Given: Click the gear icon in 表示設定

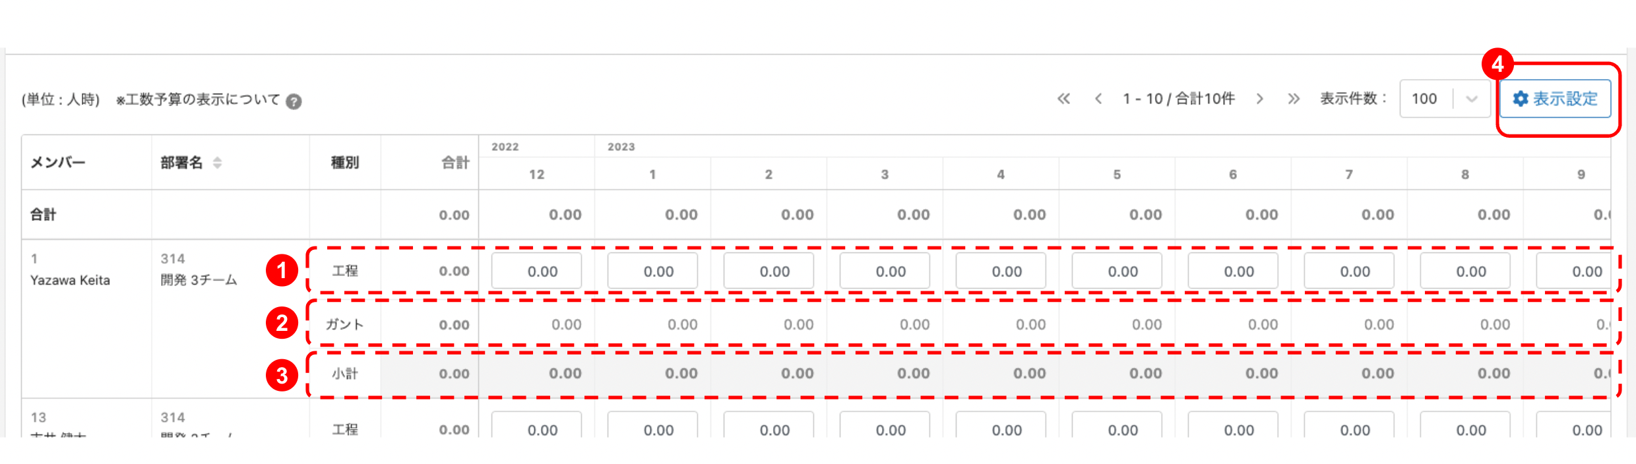Looking at the screenshot, I should pyautogui.click(x=1521, y=99).
